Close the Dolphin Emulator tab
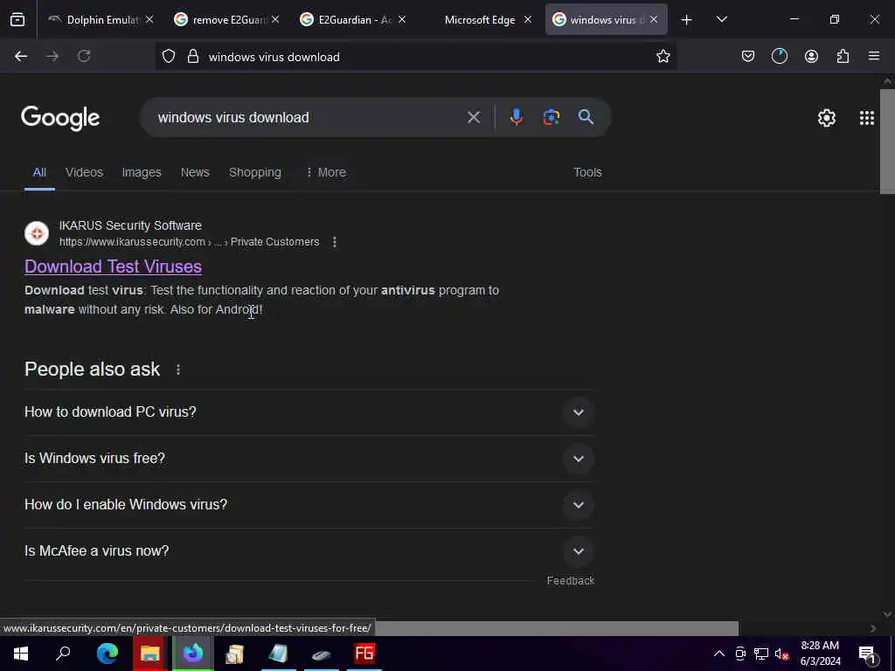The width and height of the screenshot is (895, 671). click(149, 19)
